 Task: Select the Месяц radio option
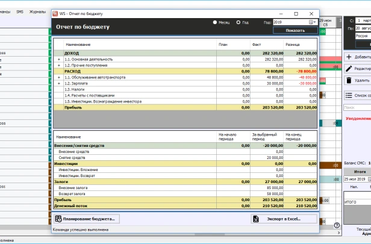215,22
